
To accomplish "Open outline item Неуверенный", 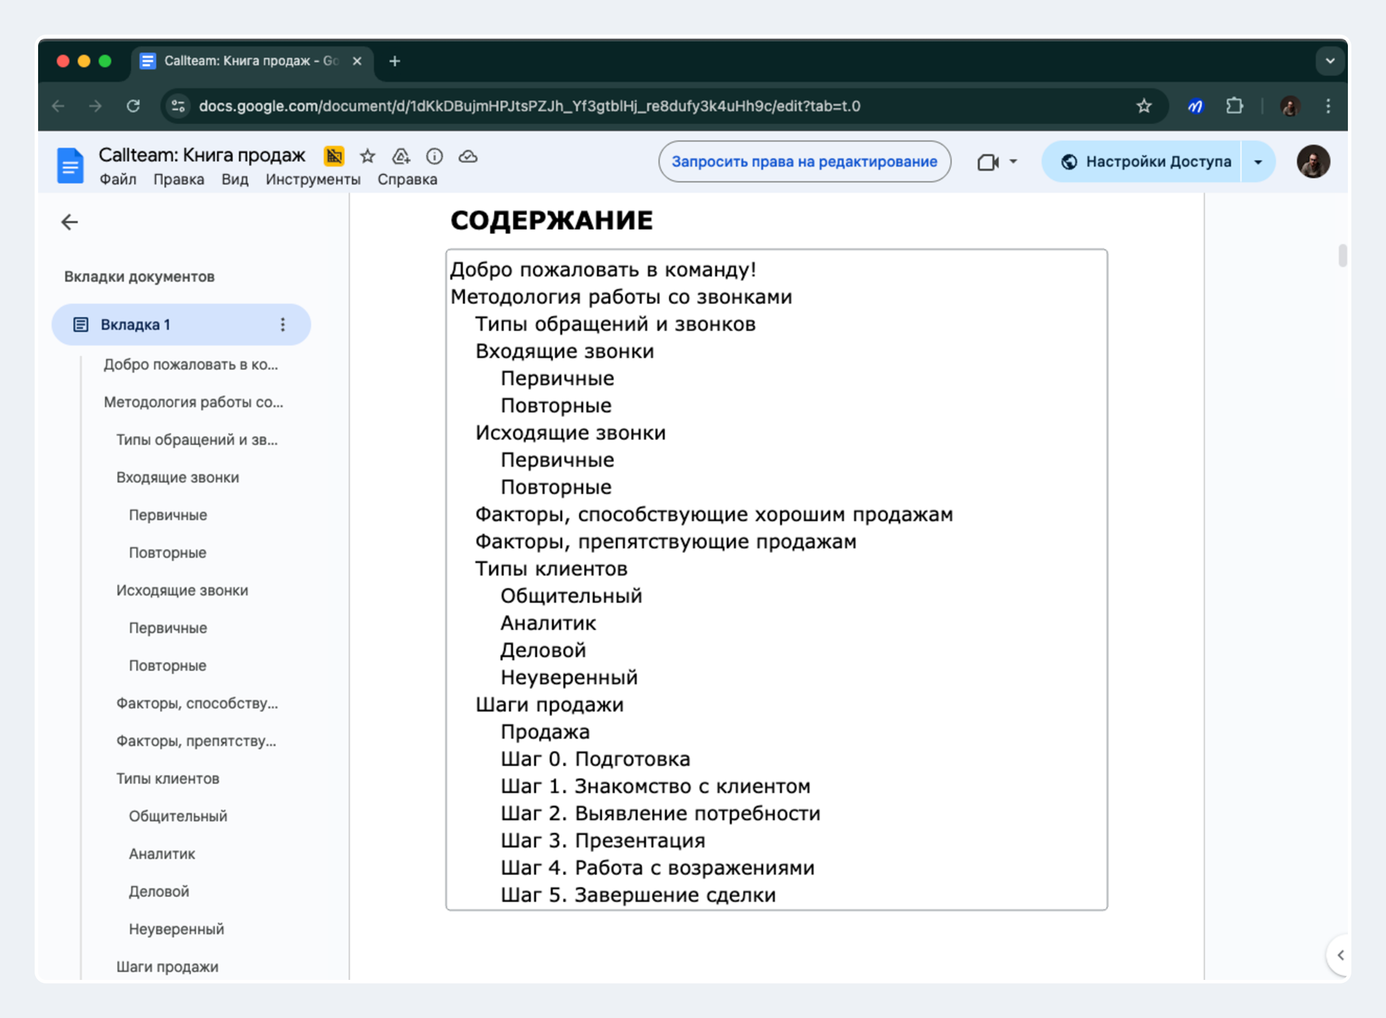I will pyautogui.click(x=176, y=929).
